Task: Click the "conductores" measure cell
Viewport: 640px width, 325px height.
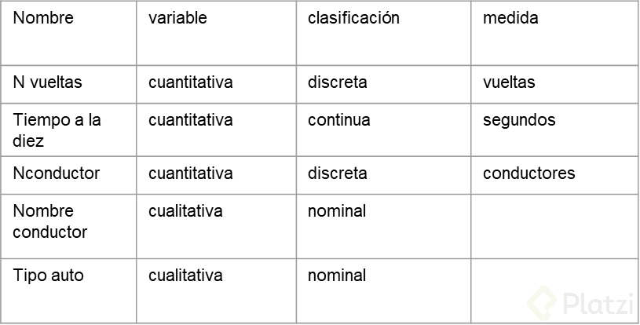Action: tap(528, 173)
